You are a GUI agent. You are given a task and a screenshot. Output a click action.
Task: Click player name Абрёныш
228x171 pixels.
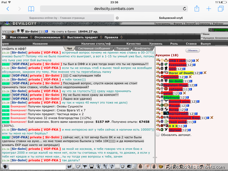coord(171,97)
